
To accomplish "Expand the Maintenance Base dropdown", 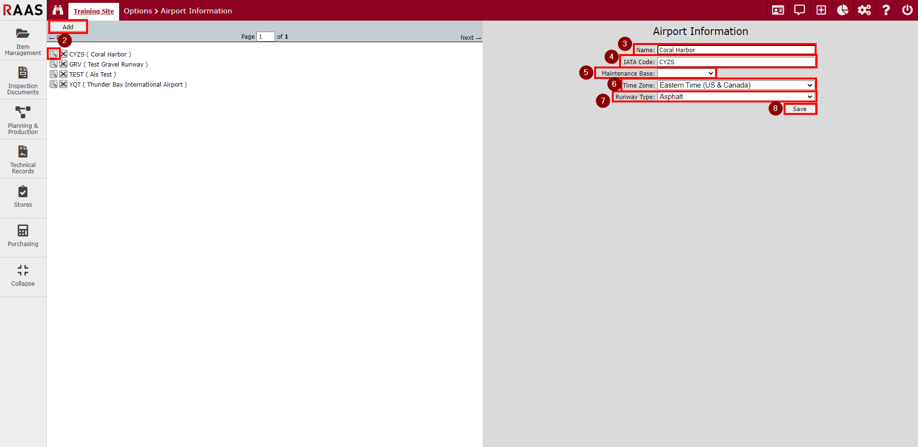I will pyautogui.click(x=686, y=73).
